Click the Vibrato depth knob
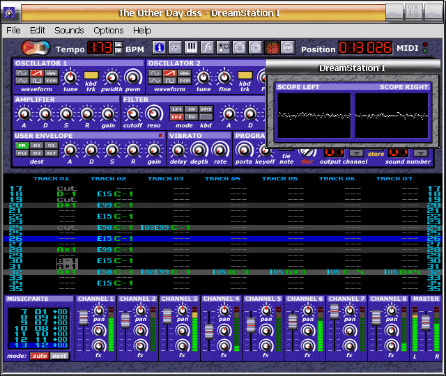 pyautogui.click(x=199, y=150)
